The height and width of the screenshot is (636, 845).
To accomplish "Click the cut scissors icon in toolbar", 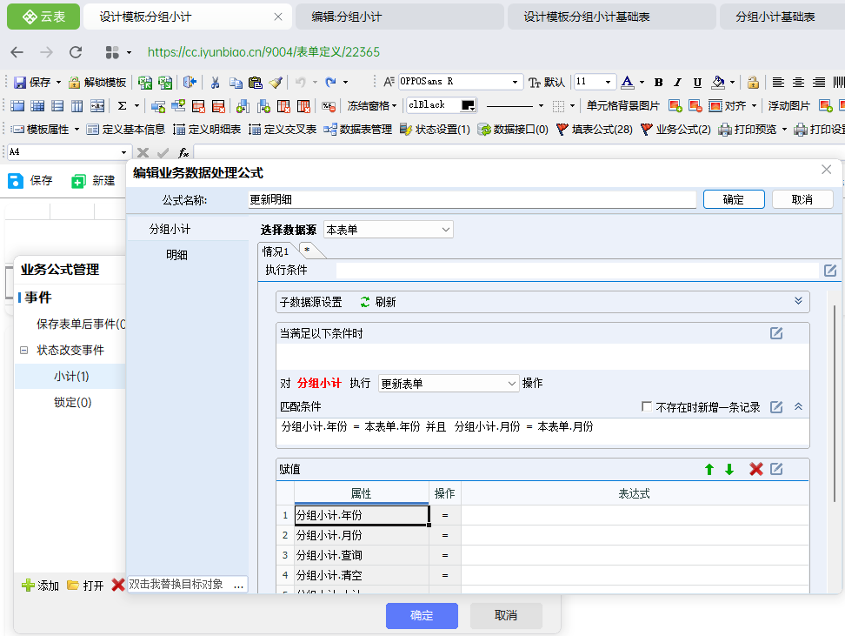I will tap(215, 82).
